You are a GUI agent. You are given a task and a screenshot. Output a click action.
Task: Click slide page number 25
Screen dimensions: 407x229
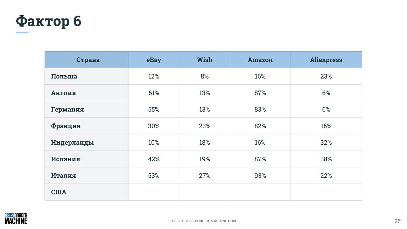tap(397, 221)
